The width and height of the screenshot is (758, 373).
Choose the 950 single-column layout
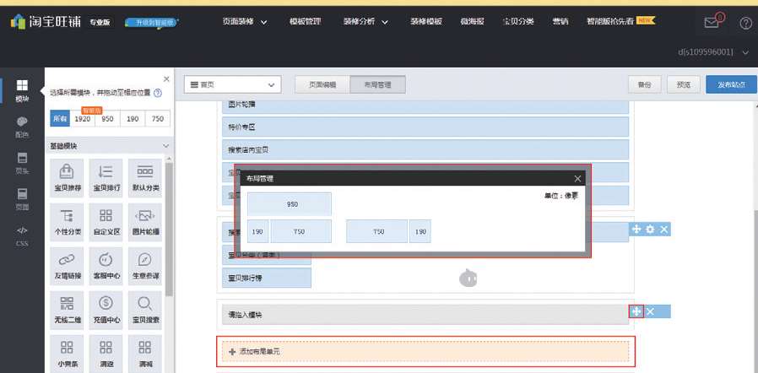(290, 204)
